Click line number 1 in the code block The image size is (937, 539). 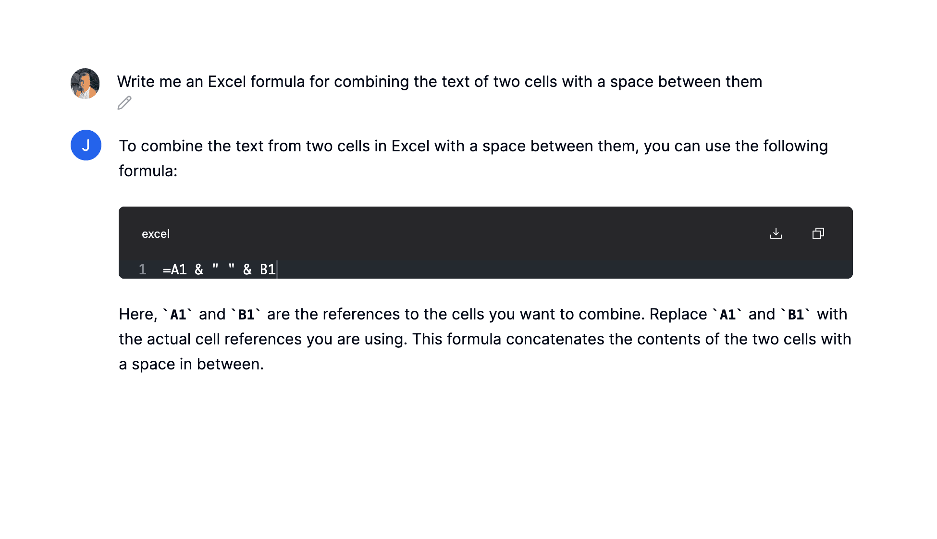point(142,269)
